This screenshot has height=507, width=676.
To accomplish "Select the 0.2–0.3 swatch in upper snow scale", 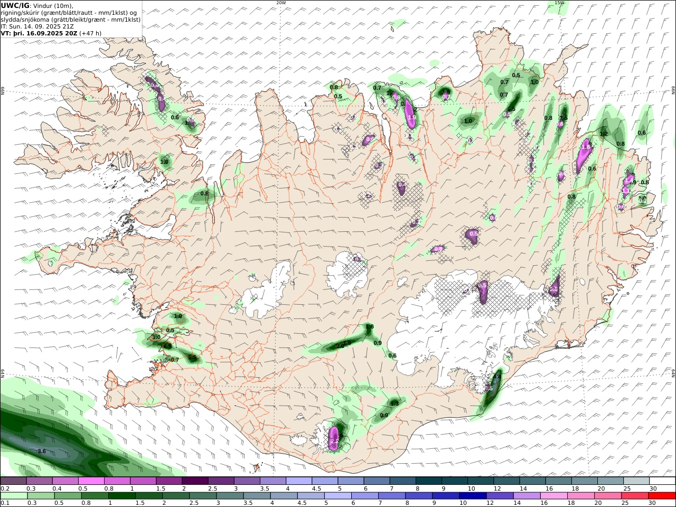I will (x=14, y=481).
